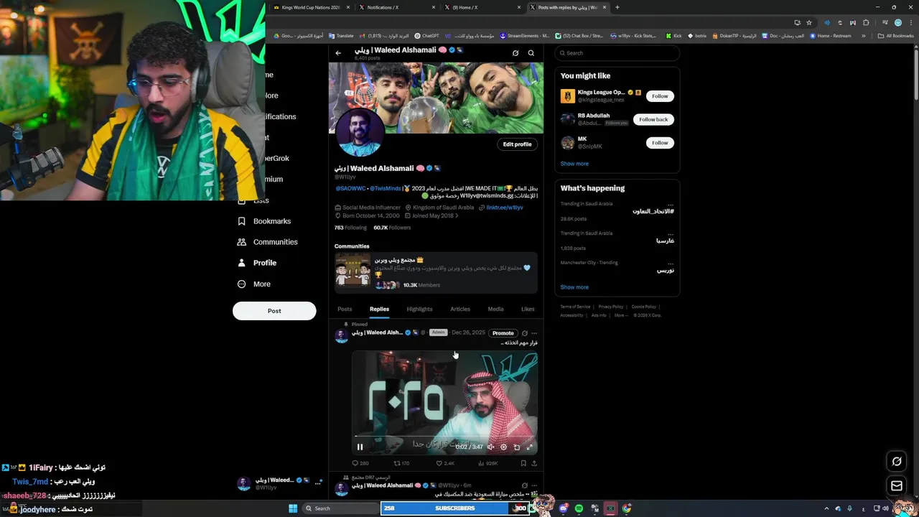919x517 pixels.
Task: Promote the pinned post
Action: click(503, 333)
